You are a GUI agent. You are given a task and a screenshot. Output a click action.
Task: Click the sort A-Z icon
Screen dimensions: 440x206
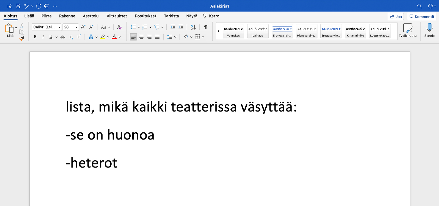[x=193, y=27]
